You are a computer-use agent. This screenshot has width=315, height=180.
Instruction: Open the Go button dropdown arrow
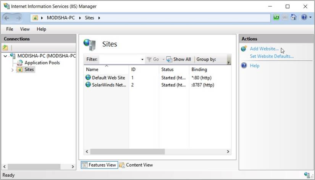(x=163, y=60)
